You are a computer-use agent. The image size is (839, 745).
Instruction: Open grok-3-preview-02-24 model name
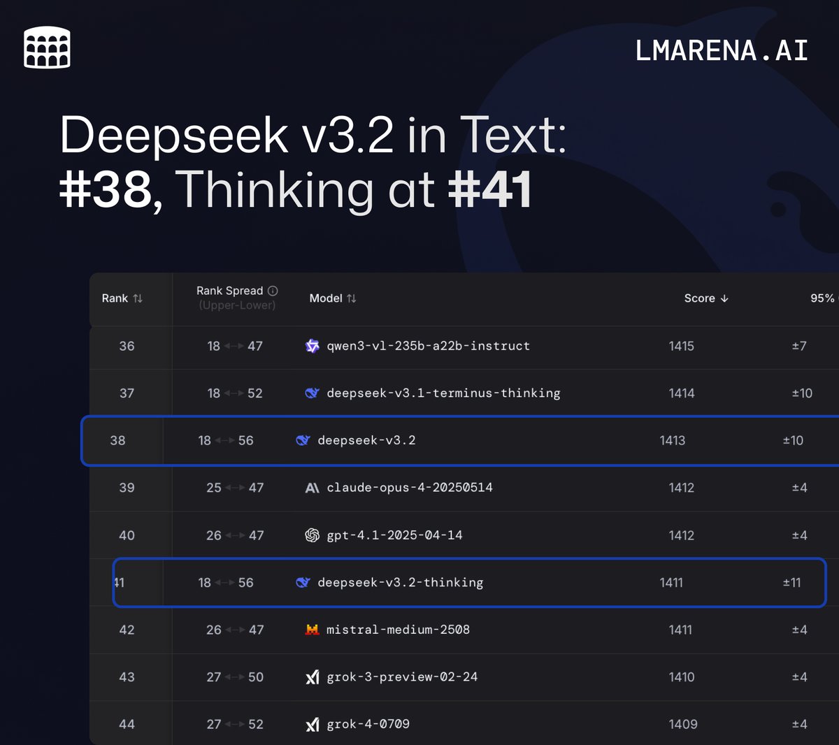pyautogui.click(x=402, y=677)
